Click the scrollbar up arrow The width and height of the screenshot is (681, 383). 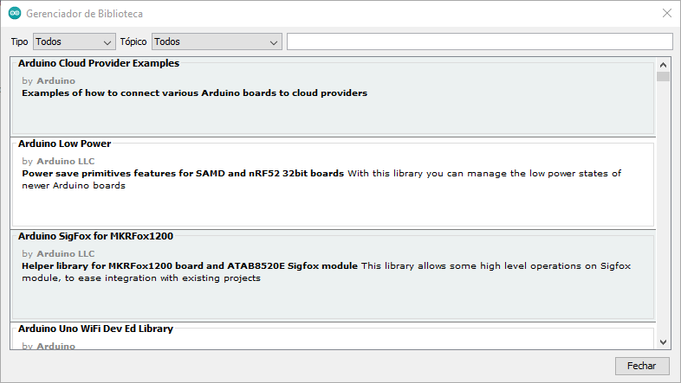[663, 65]
